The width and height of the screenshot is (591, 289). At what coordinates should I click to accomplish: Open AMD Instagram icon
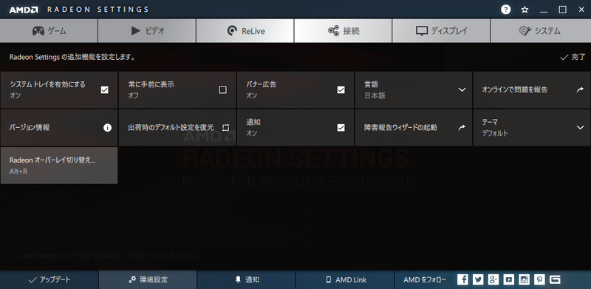525,279
